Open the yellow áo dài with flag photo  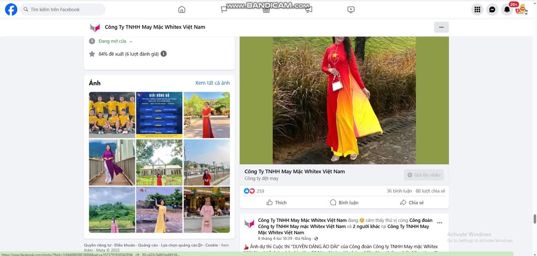(159, 210)
